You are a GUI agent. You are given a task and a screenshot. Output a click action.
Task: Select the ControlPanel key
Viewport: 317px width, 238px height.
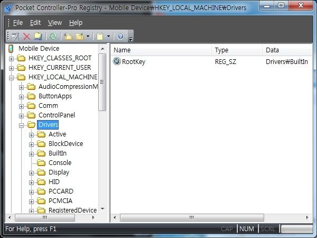tap(57, 115)
